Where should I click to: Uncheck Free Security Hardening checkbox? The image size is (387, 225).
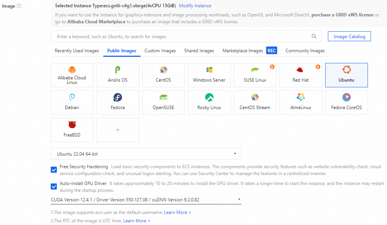(54, 169)
